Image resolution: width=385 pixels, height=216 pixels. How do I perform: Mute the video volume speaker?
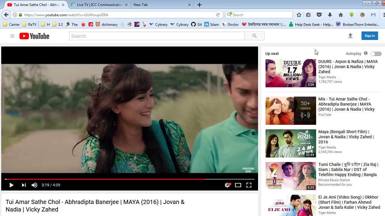(x=34, y=185)
